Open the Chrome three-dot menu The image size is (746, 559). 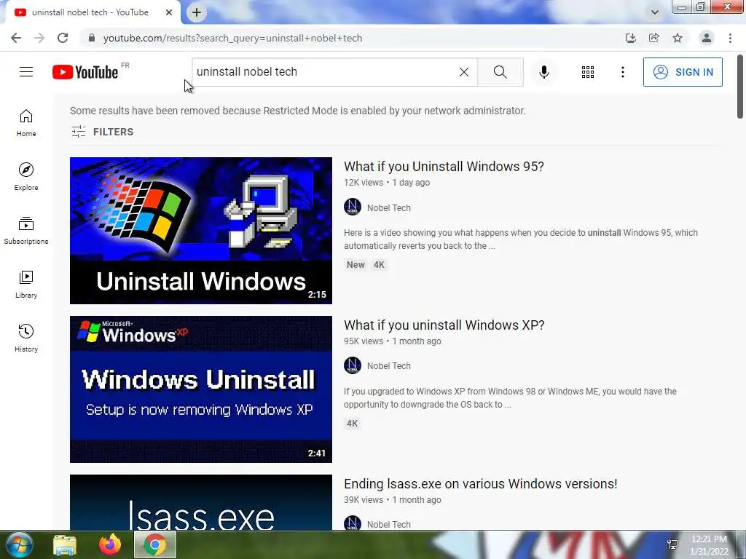(x=730, y=38)
